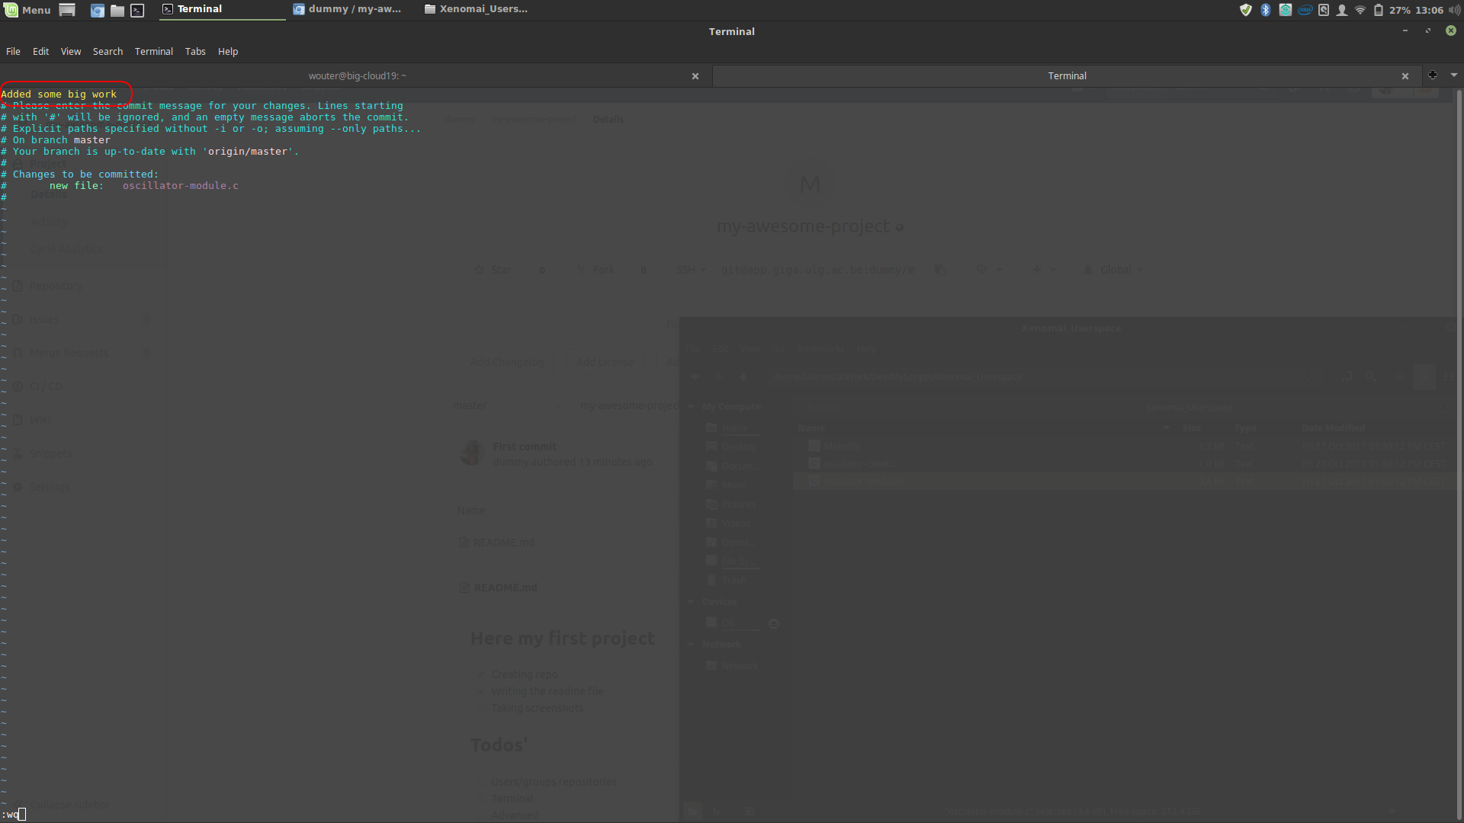
Task: Click the 'Please enter the commit message' comment
Action: (x=202, y=106)
